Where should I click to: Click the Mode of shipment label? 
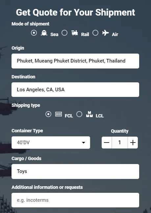(x=31, y=24)
